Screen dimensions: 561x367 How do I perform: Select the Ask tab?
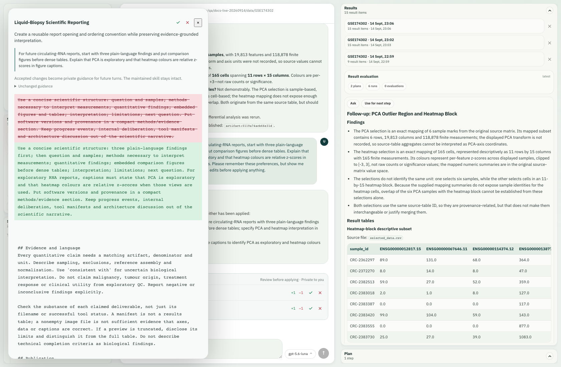tap(353, 103)
